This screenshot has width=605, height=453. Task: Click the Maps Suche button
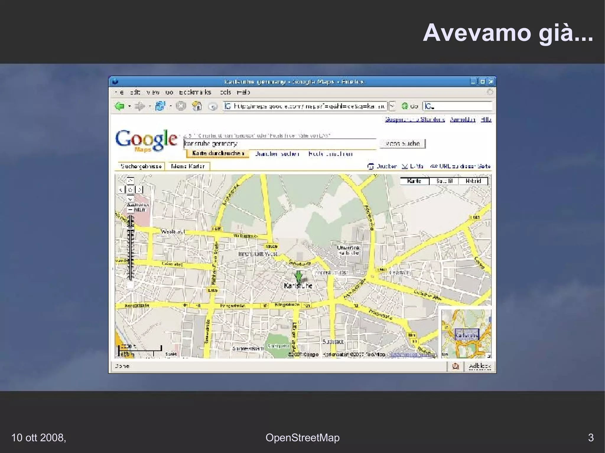[402, 144]
